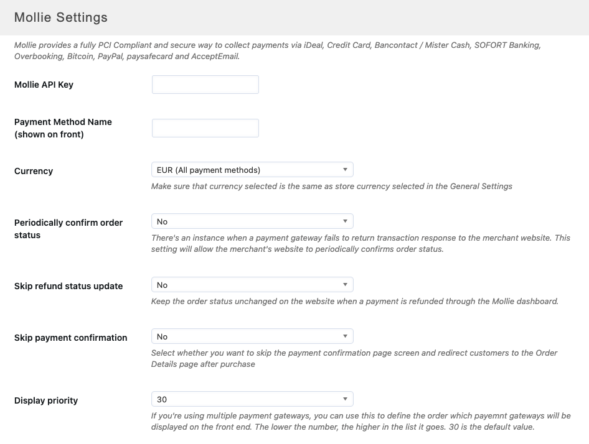This screenshot has height=444, width=589.
Task: Click the Skip refund status update label
Action: pyautogui.click(x=68, y=286)
